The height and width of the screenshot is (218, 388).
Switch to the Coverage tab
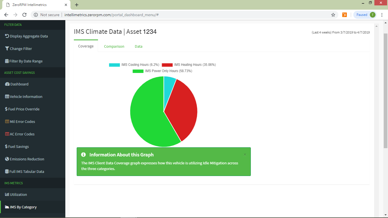coord(86,46)
